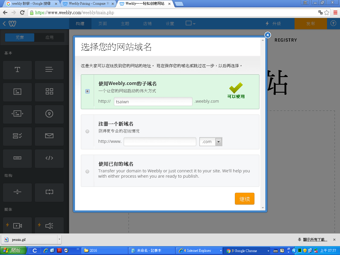Click the browser address bar URL
The image size is (340, 255).
pos(75,13)
